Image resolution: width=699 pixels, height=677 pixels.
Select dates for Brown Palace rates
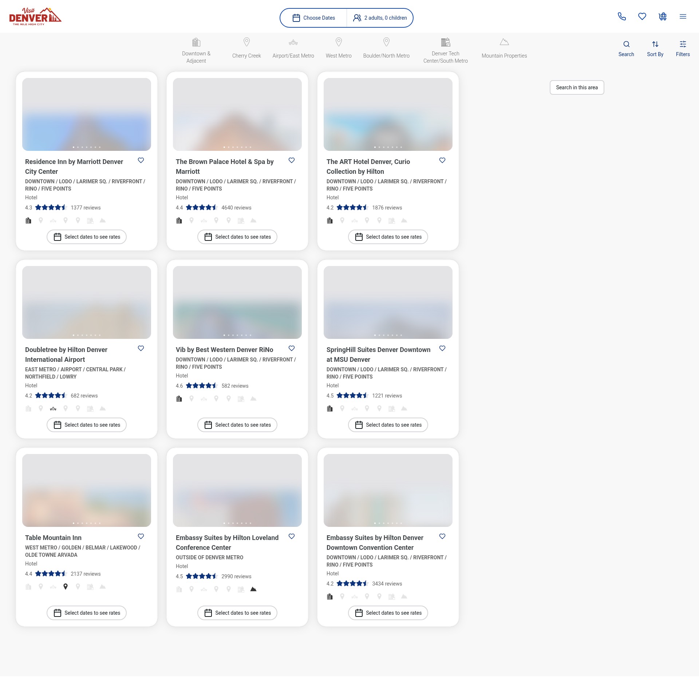237,237
